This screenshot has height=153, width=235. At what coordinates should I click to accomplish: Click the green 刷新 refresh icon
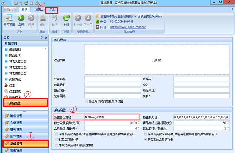[x=66, y=18]
